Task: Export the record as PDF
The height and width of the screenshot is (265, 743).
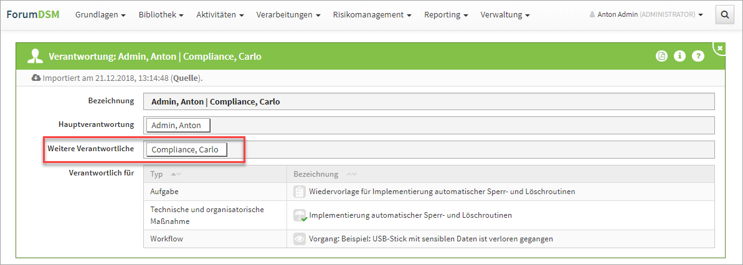Action: tap(661, 56)
